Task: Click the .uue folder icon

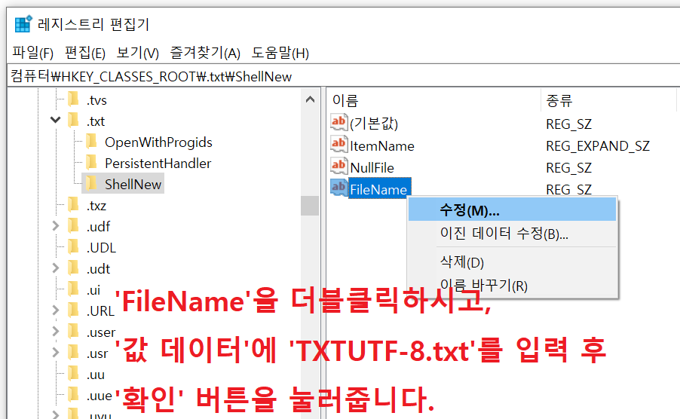Action: pyautogui.click(x=74, y=395)
